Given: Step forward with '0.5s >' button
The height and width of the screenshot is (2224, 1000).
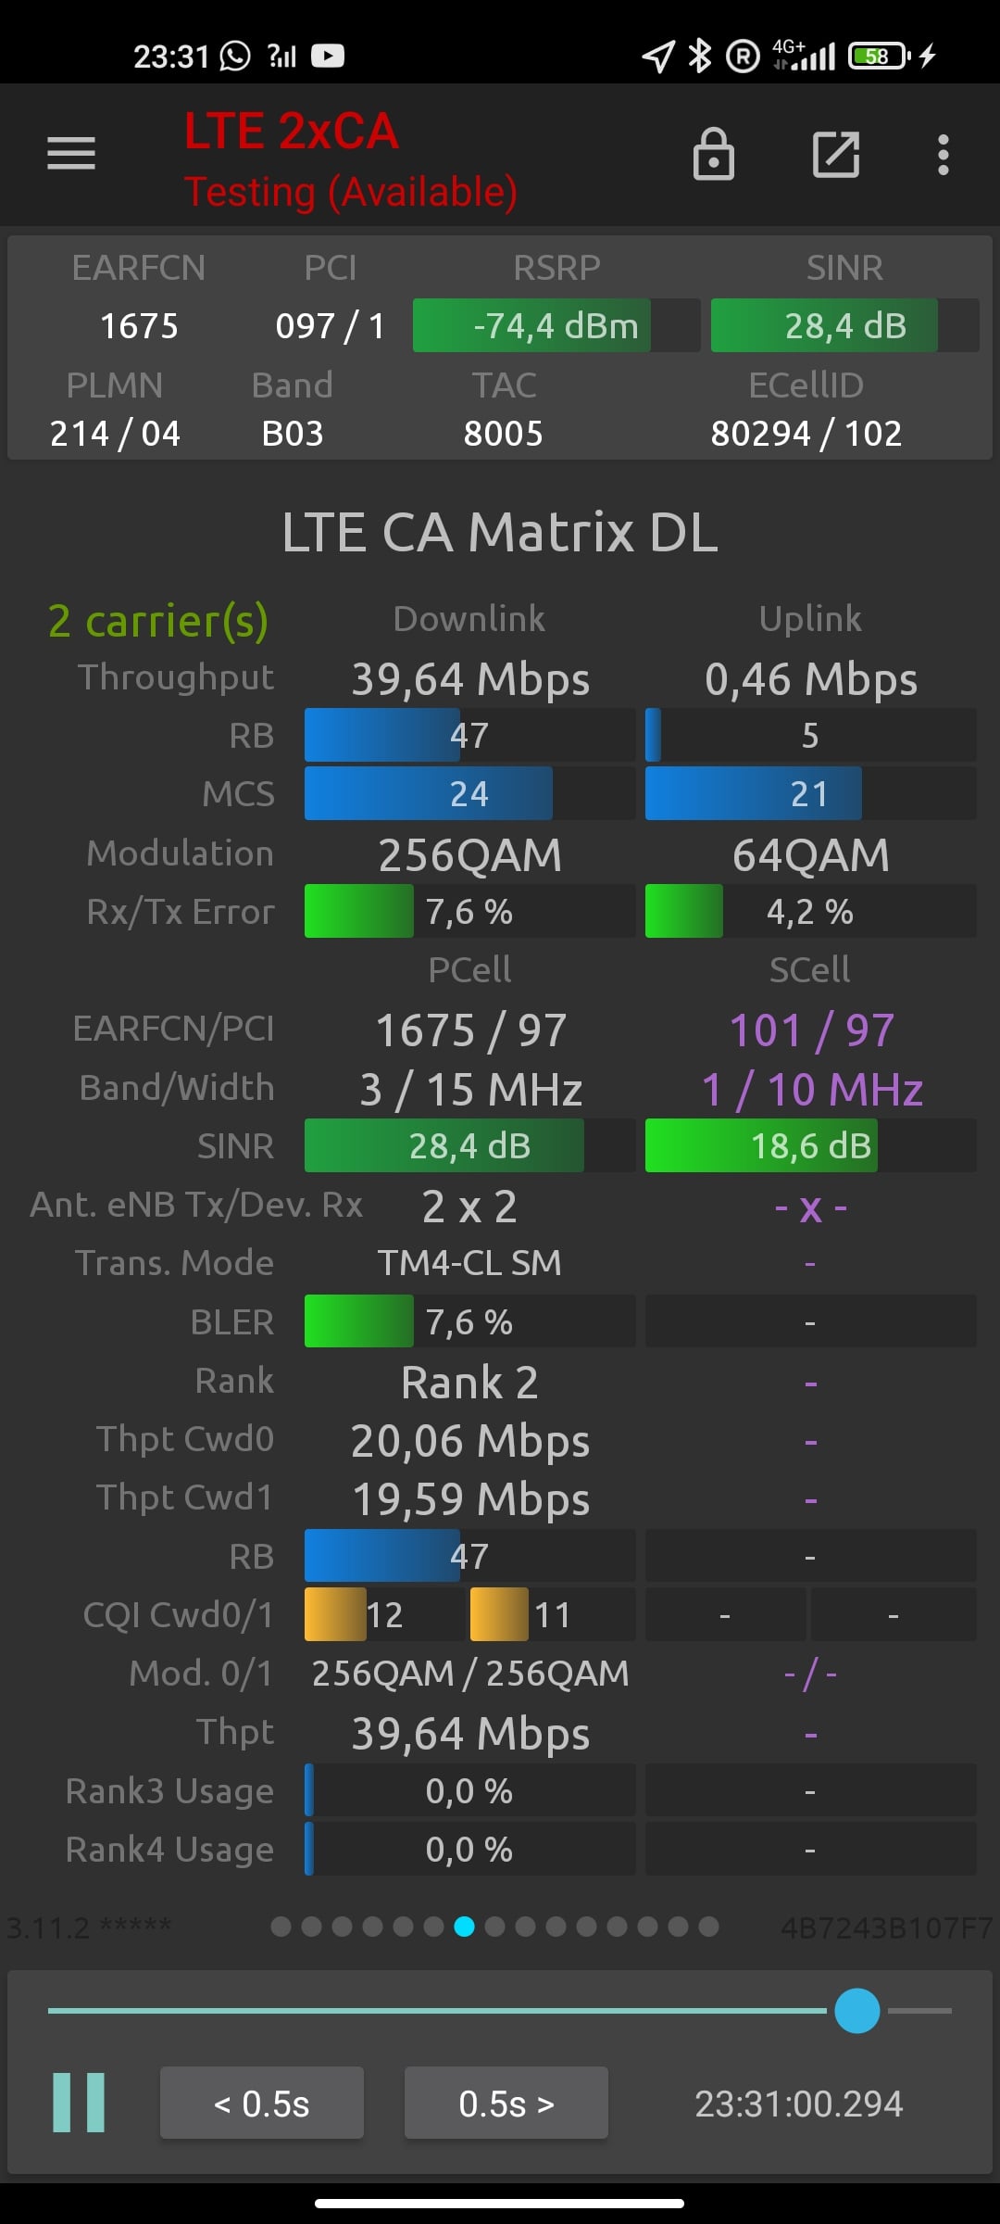Looking at the screenshot, I should point(506,2103).
